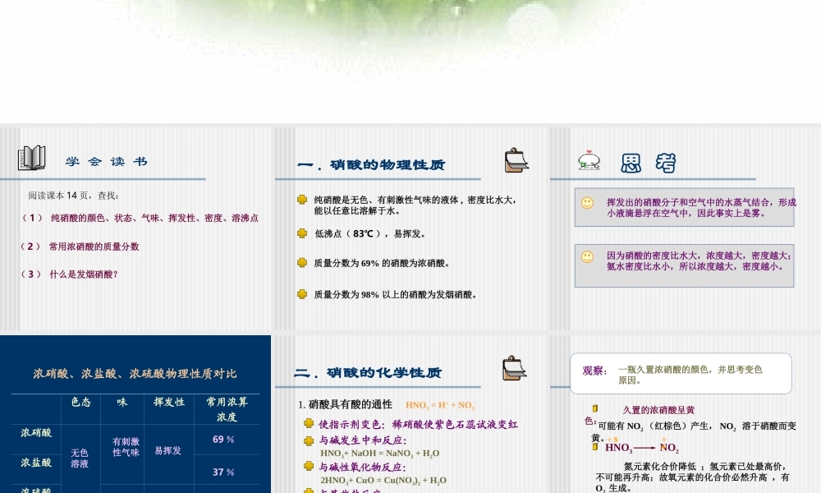Click the text 纯硝酸是无色、有刺激性气味的液体
The height and width of the screenshot is (493, 821).
pyautogui.click(x=415, y=205)
